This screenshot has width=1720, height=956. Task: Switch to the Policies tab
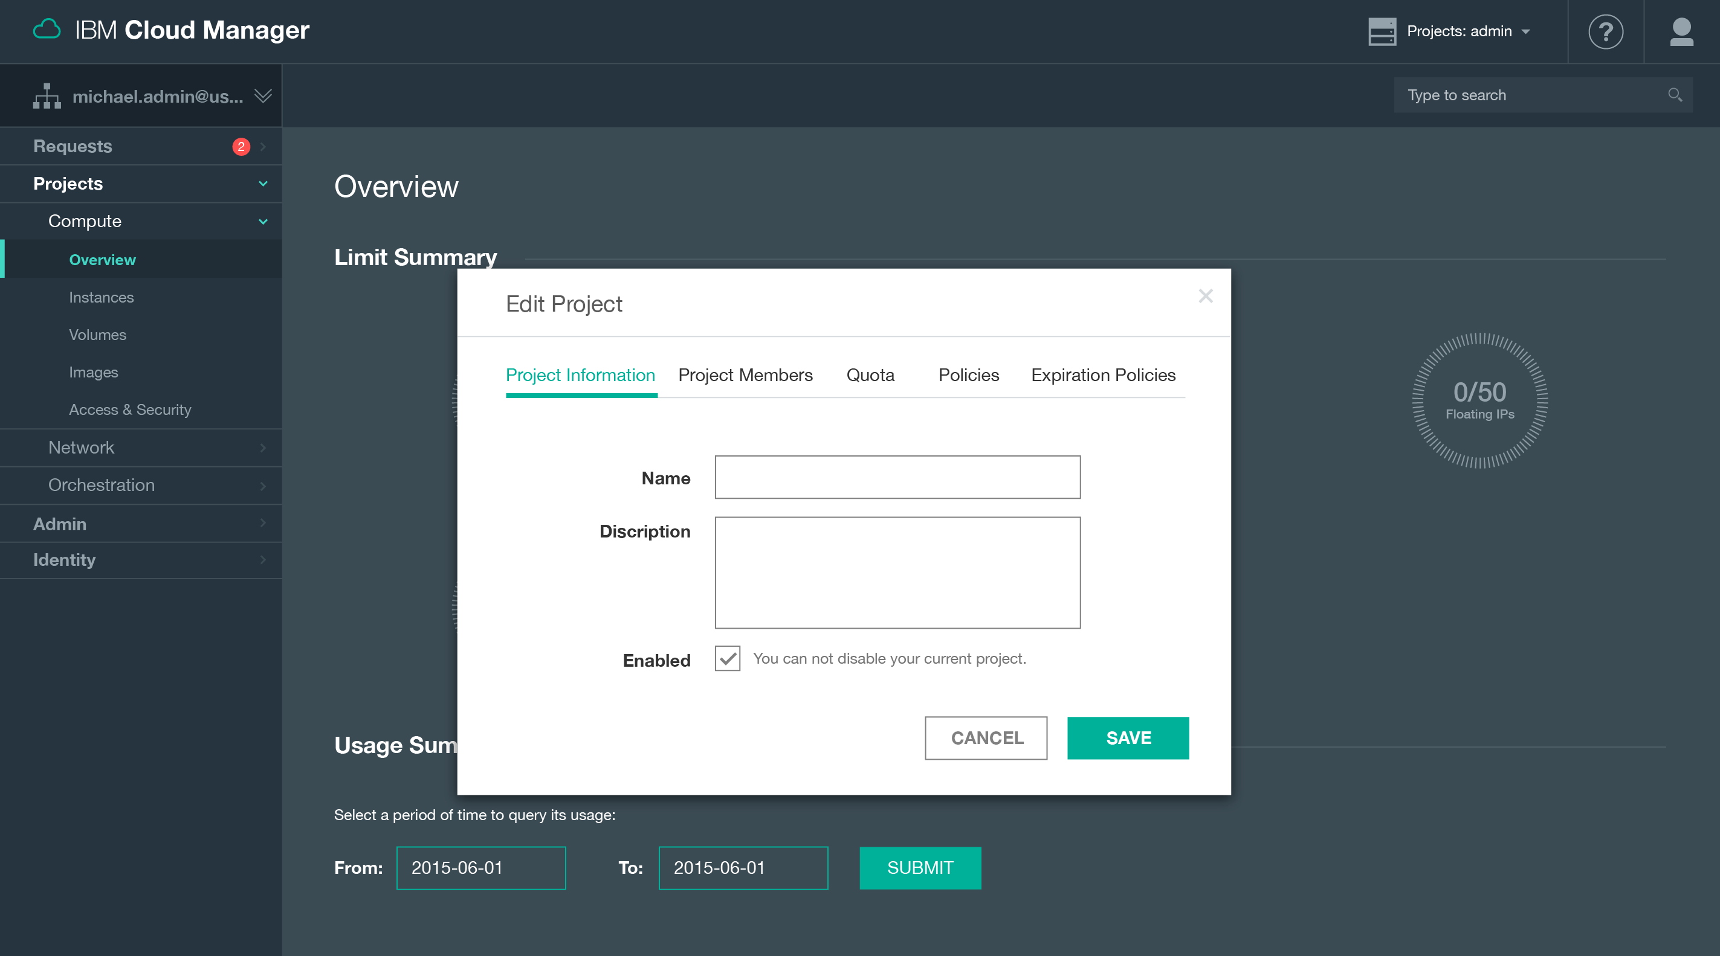click(x=968, y=375)
